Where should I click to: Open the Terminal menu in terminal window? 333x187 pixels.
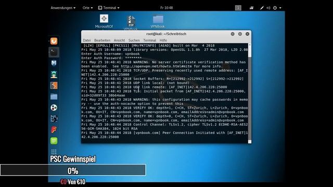pos(149,41)
